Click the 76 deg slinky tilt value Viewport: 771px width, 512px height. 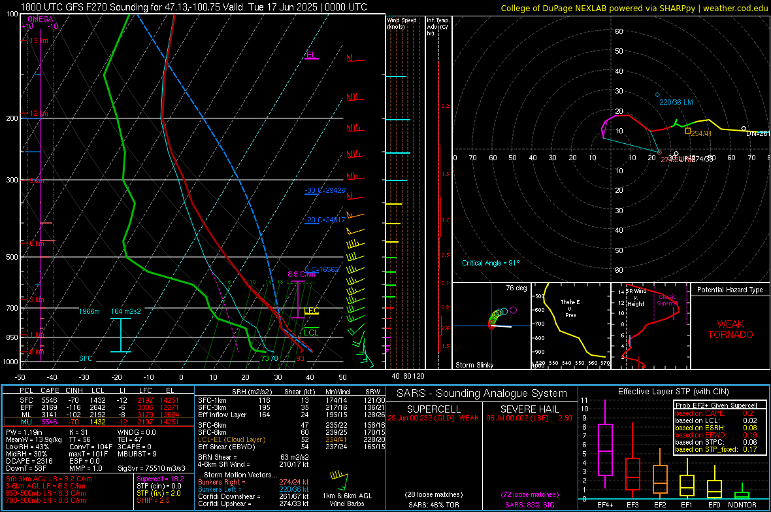pos(516,288)
